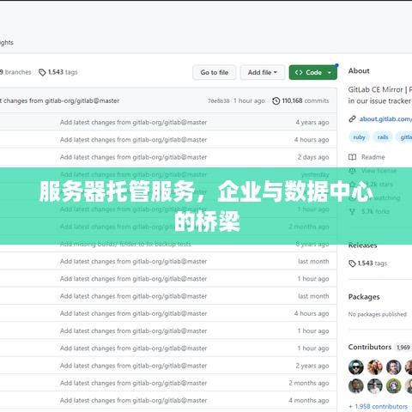Screen dimensions: 412x412
Task: Click the Releases heading
Action: [x=362, y=245]
